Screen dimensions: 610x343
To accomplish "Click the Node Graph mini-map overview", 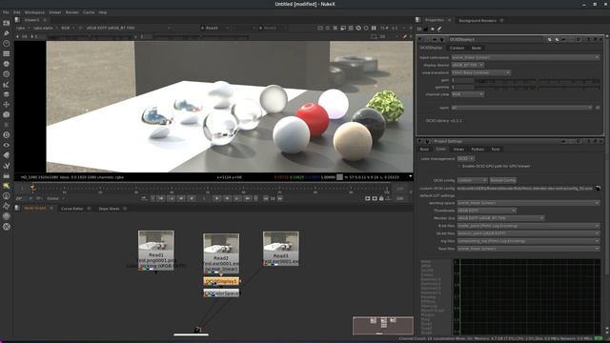I will pyautogui.click(x=383, y=326).
